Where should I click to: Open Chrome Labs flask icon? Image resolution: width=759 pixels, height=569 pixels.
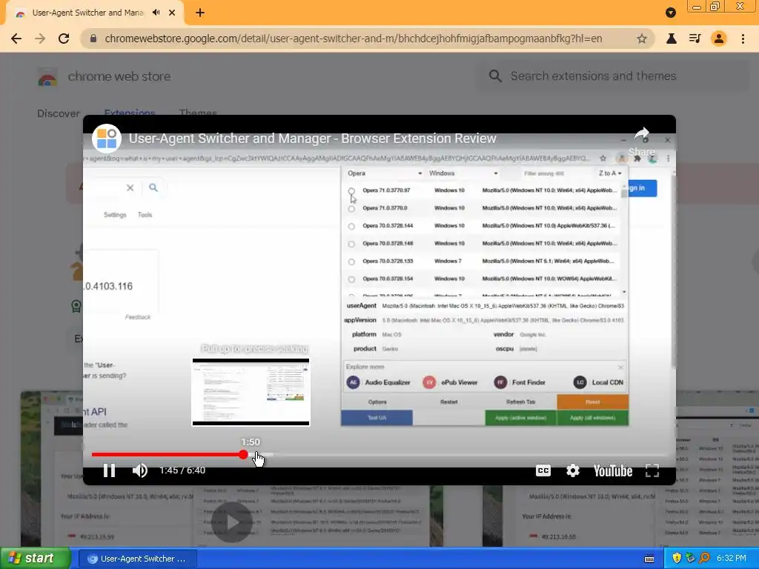(x=671, y=39)
